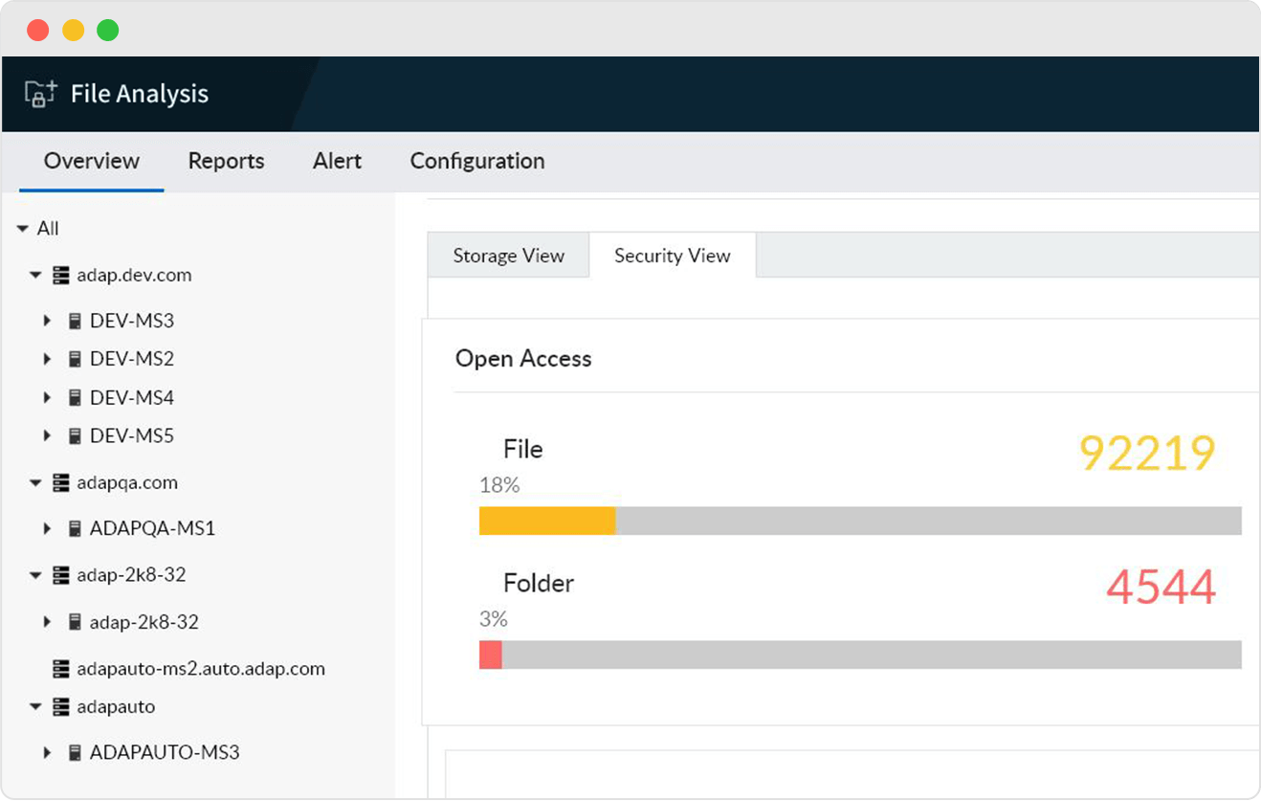The width and height of the screenshot is (1261, 801).
Task: Open the Reports tab
Action: tap(226, 161)
